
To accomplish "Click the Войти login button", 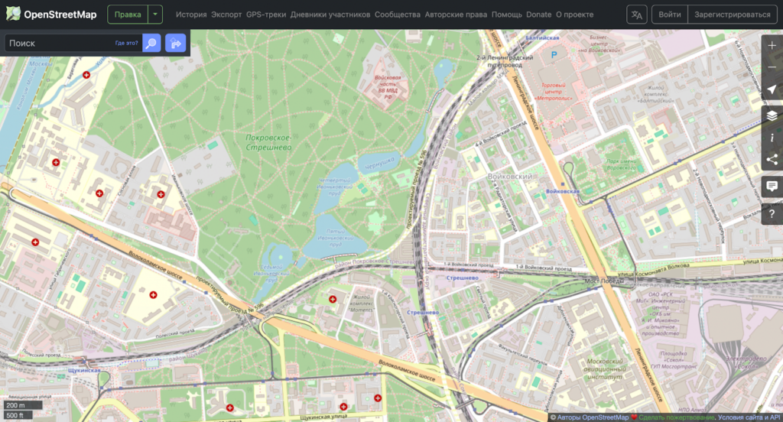I will [x=669, y=15].
